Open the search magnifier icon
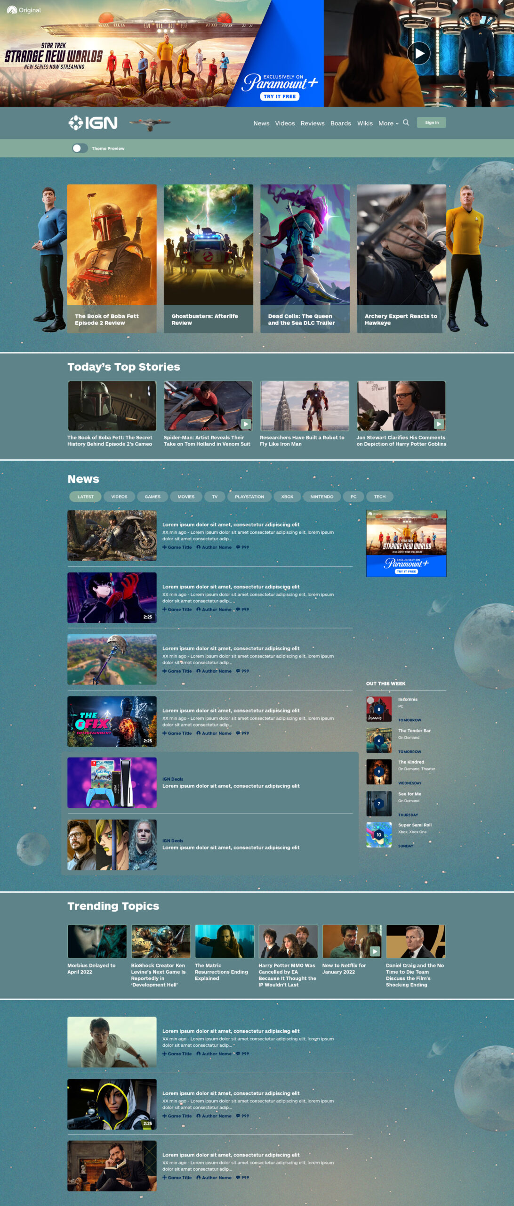Image resolution: width=514 pixels, height=1206 pixels. (x=406, y=122)
